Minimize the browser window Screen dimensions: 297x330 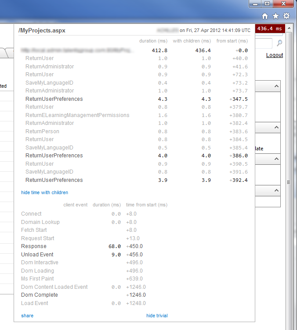pyautogui.click(x=255, y=4)
